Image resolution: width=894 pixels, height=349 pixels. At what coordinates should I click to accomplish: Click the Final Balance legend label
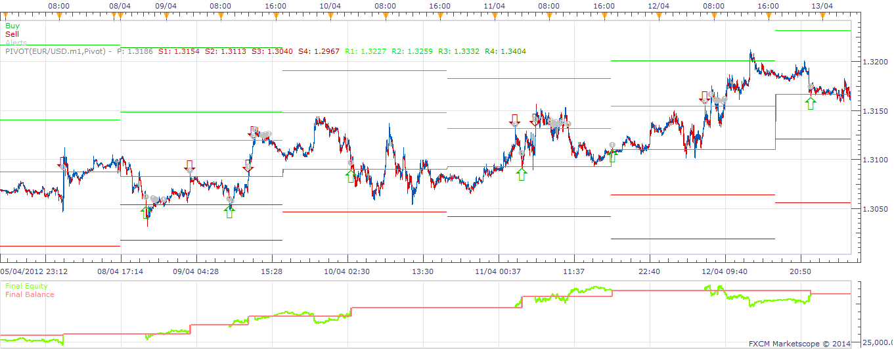30,294
